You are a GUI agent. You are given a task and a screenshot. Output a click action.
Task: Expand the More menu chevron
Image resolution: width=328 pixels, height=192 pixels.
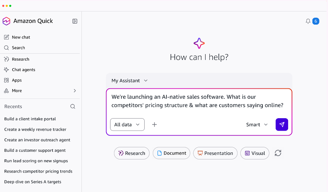click(x=75, y=90)
